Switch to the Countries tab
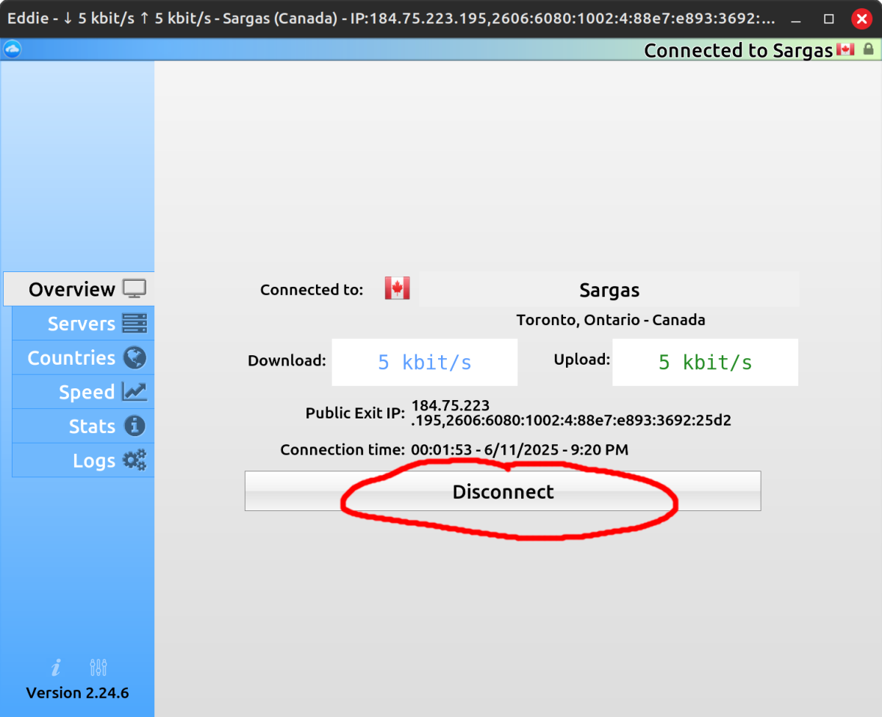This screenshot has height=717, width=882. click(83, 358)
